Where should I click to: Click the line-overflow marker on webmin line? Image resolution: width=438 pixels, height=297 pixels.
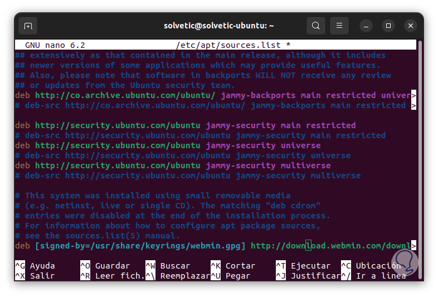pos(413,246)
